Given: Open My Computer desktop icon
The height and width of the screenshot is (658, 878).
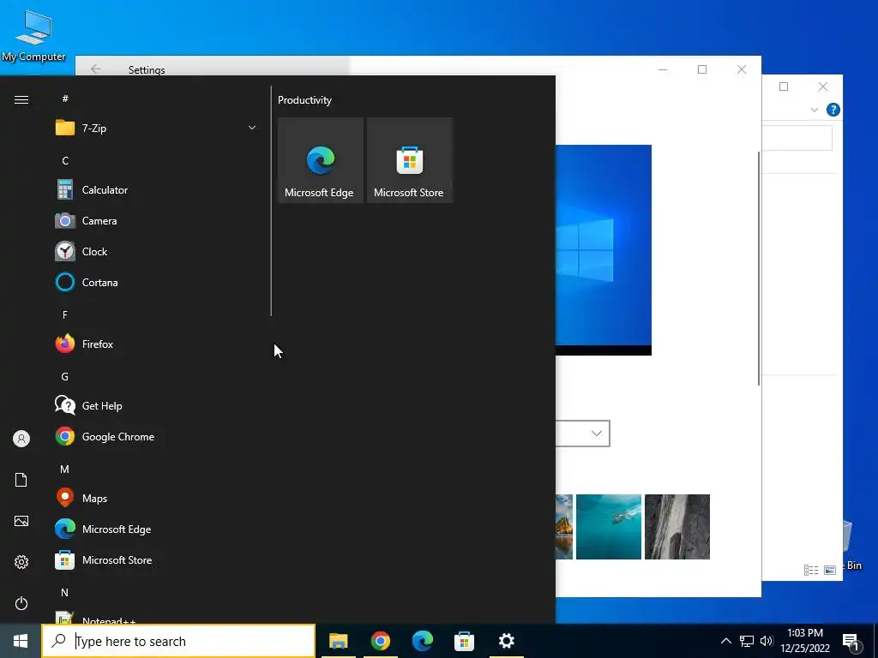Looking at the screenshot, I should pos(33,36).
